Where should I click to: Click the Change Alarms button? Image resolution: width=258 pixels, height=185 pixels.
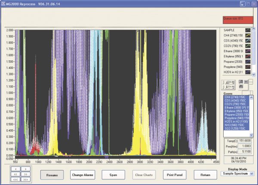pos(83,175)
